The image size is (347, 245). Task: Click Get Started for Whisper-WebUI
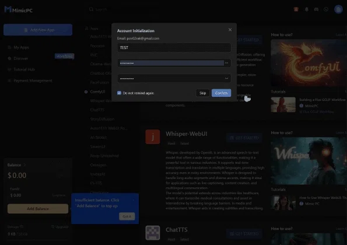click(x=244, y=138)
